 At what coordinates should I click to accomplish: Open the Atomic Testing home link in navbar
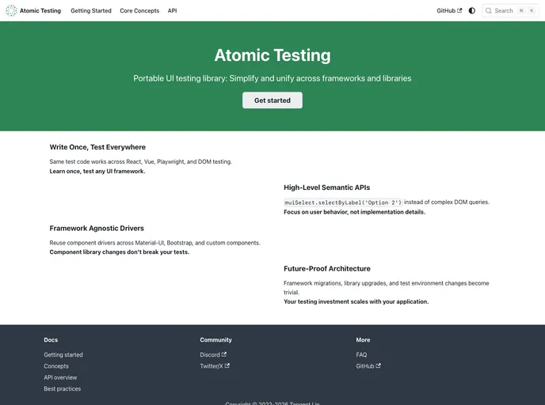[33, 11]
